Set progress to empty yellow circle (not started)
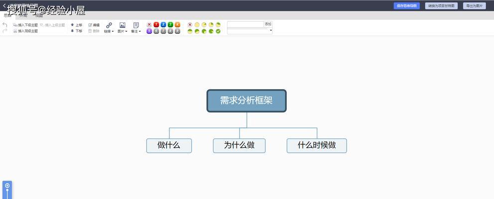Viewport: 494px width, 199px height. click(x=197, y=25)
